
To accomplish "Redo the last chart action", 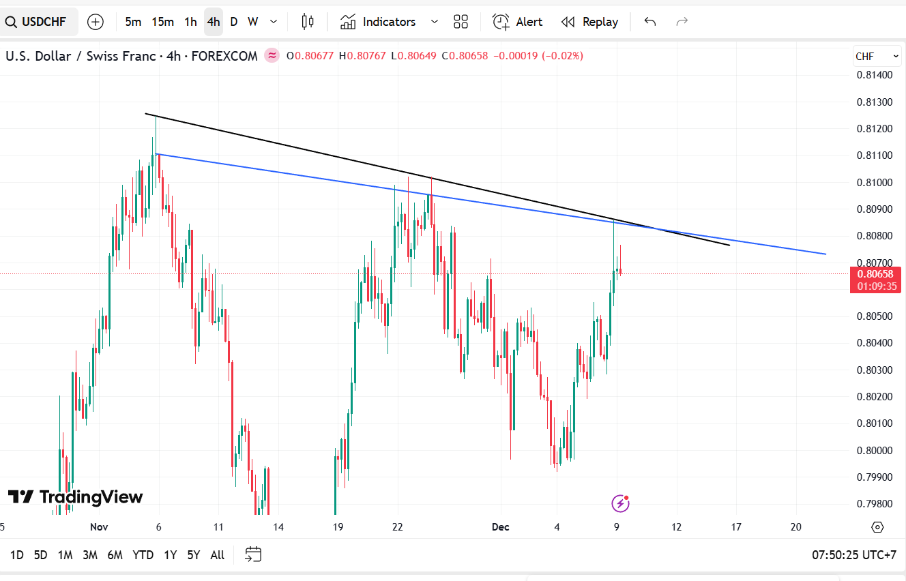I will 682,21.
